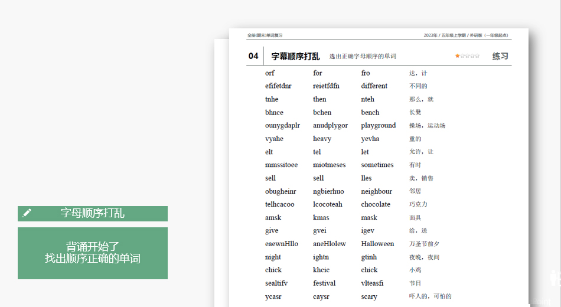
Task: Click the filled orange star rating
Action: (x=457, y=56)
